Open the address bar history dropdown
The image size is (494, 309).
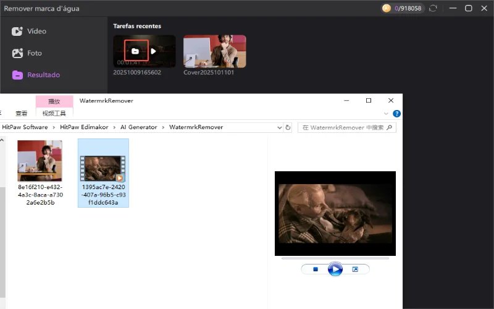pyautogui.click(x=278, y=127)
